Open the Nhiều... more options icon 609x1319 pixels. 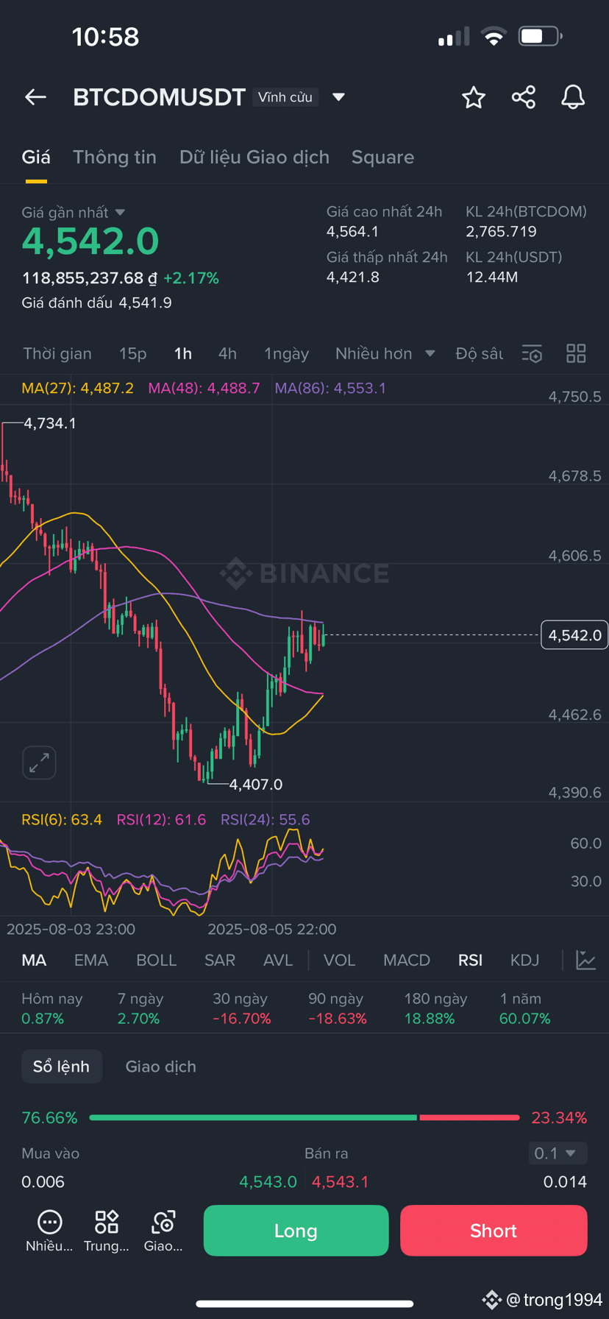click(x=49, y=1231)
